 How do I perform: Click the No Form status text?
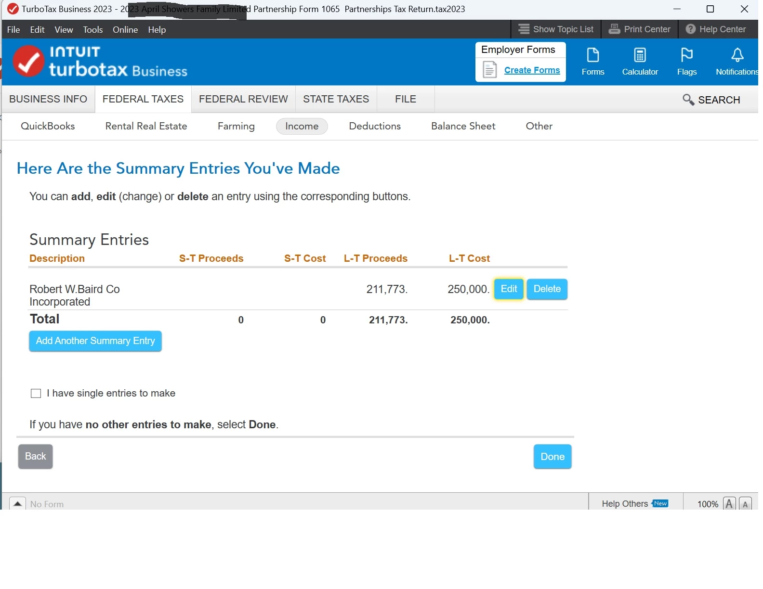pyautogui.click(x=47, y=504)
